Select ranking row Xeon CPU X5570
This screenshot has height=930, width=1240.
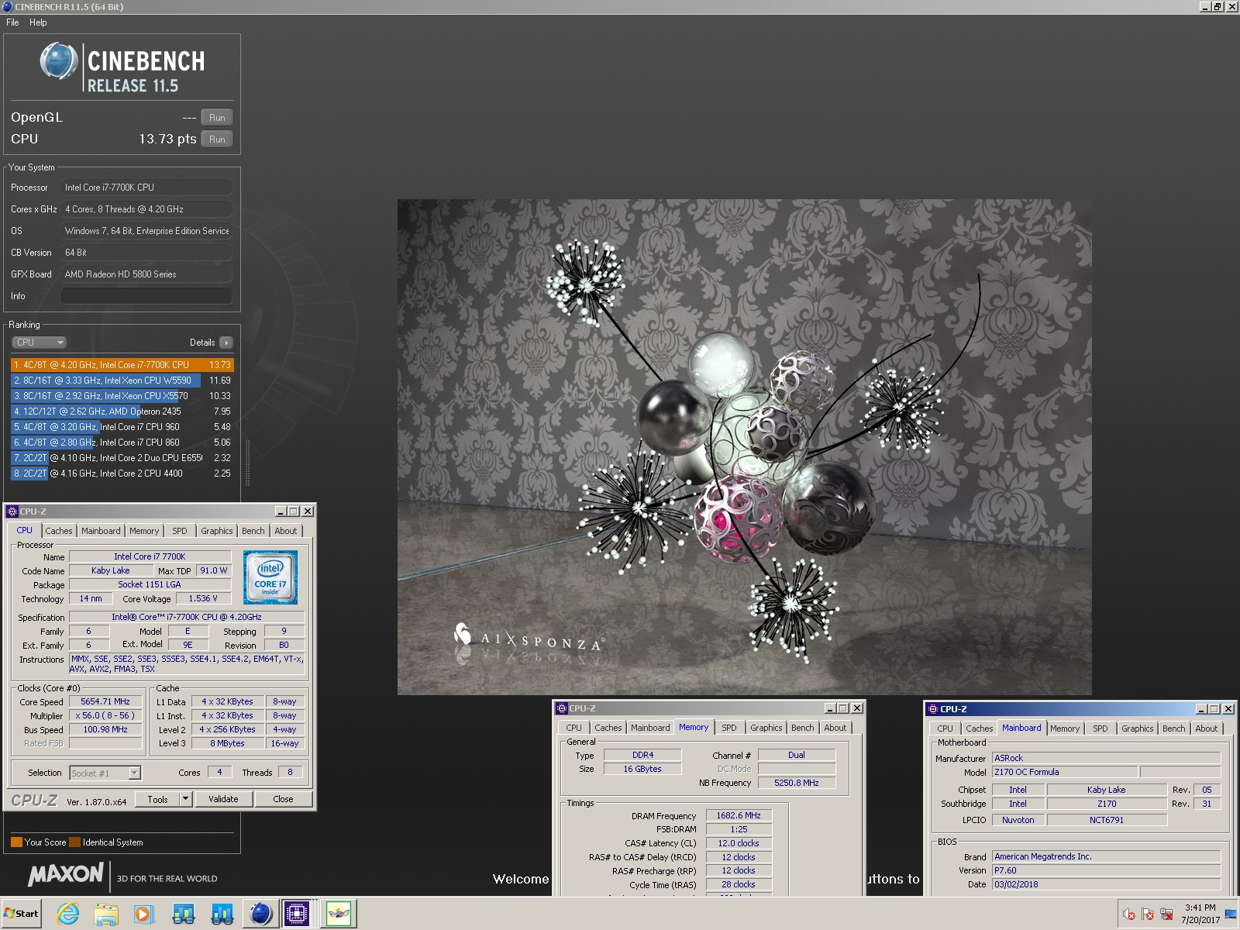122,396
